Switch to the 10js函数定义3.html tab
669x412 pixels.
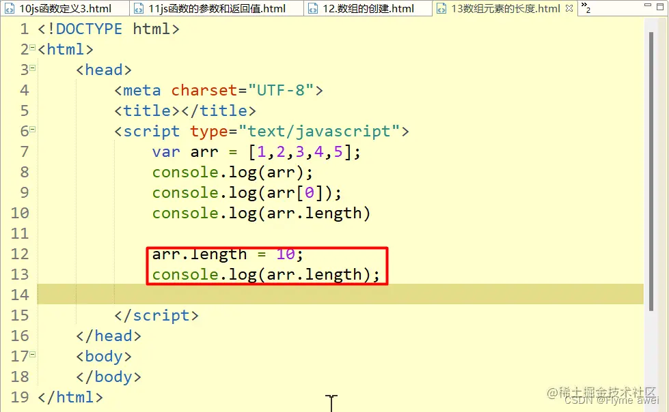(x=65, y=8)
